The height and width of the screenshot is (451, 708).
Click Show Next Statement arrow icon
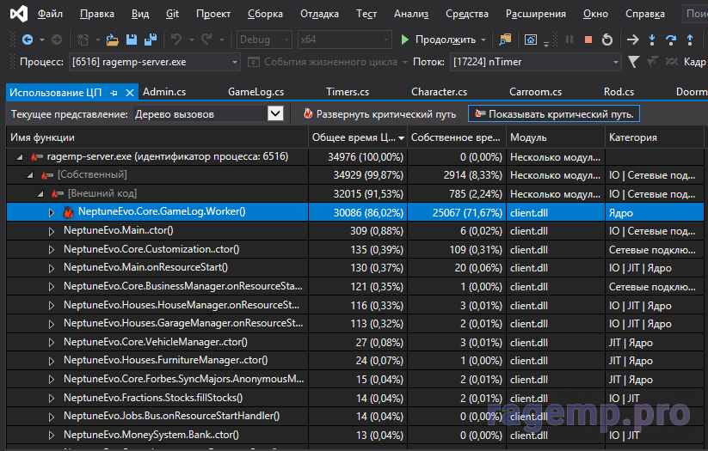(x=632, y=40)
